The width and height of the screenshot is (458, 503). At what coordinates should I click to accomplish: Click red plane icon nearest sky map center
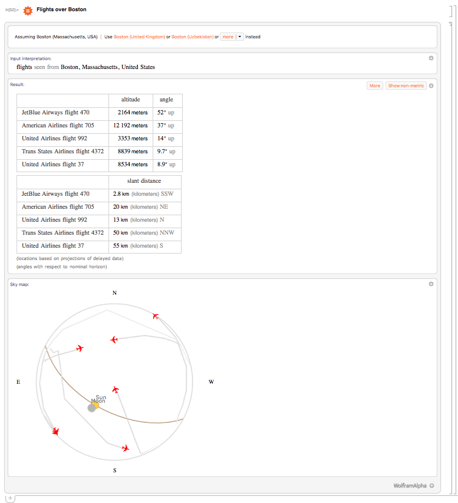[x=116, y=390]
